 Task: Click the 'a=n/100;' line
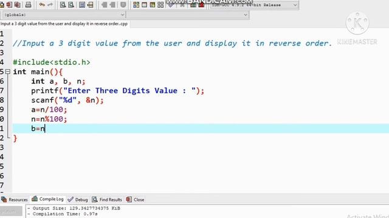[49, 110]
